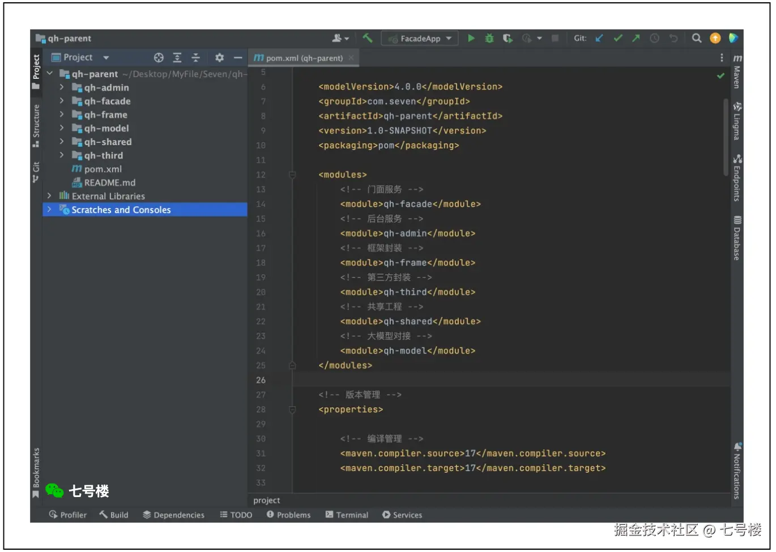Viewport: 776px width, 552px height.
Task: Collapse all nodes in the Project tree
Action: 195,57
